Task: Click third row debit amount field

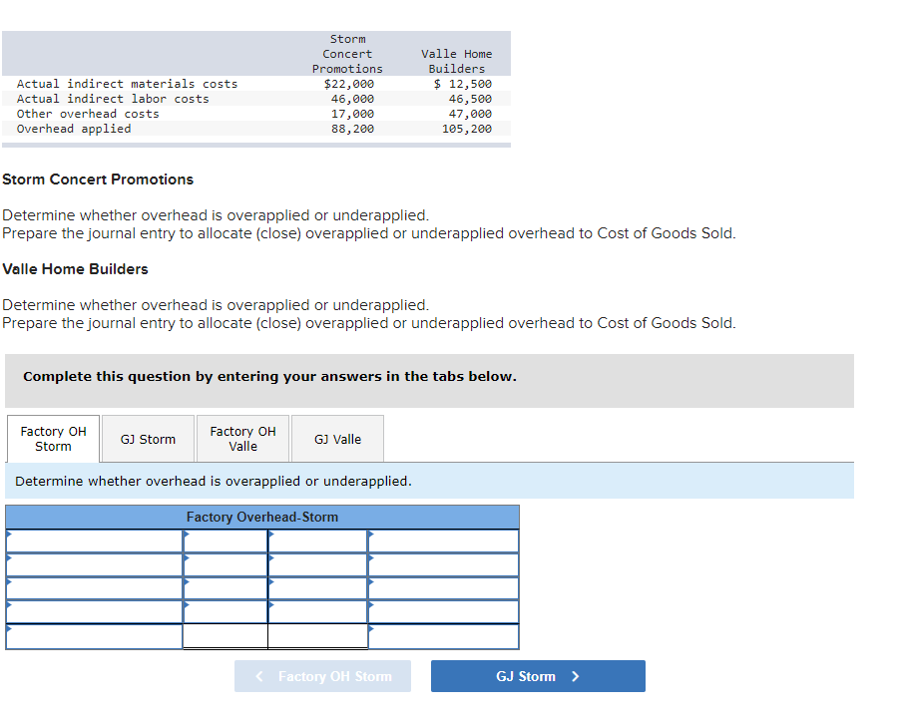Action: 226,588
